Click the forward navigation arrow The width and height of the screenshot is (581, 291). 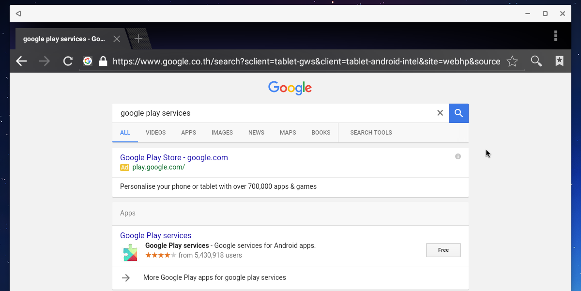[x=45, y=61]
